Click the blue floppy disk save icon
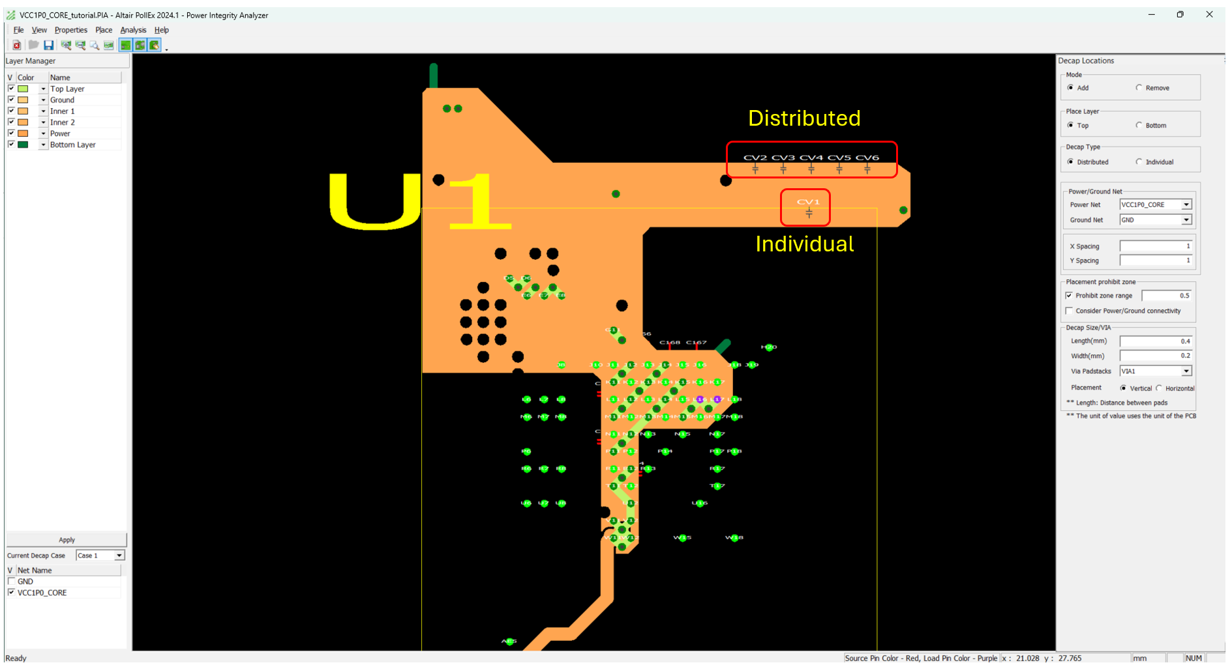 [48, 45]
